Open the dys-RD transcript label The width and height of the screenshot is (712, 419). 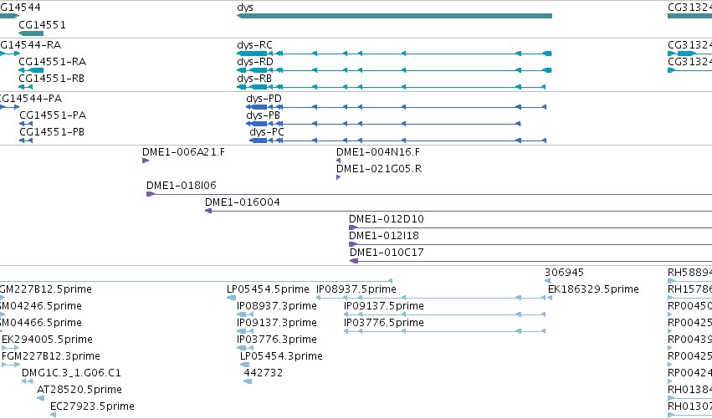tap(255, 62)
